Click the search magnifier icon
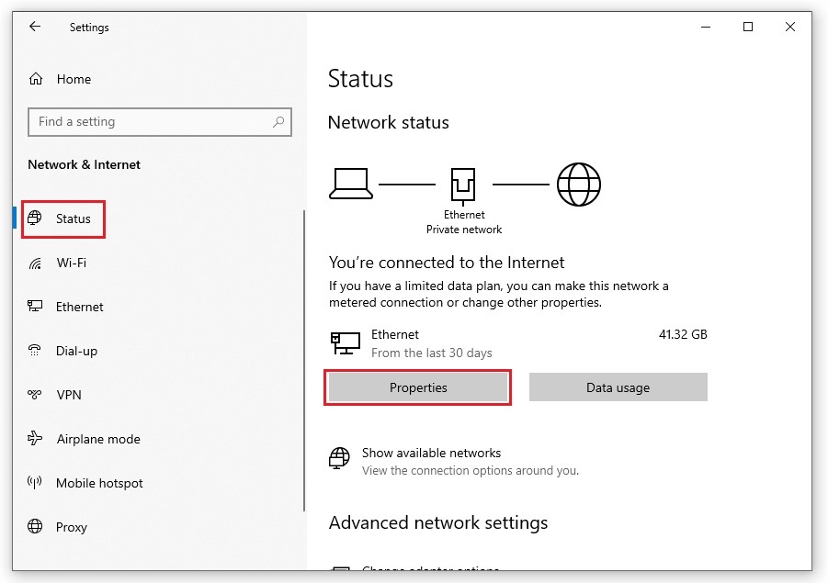This screenshot has height=583, width=828. point(278,122)
